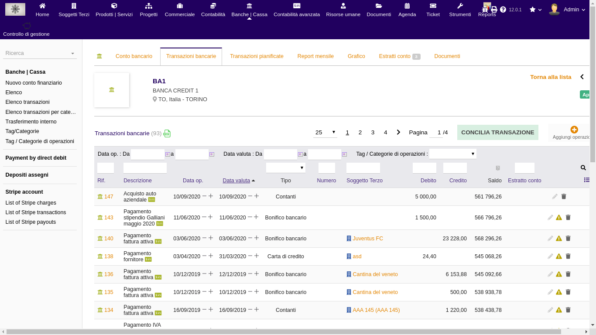Delete transaction 147 trash icon

point(564,197)
